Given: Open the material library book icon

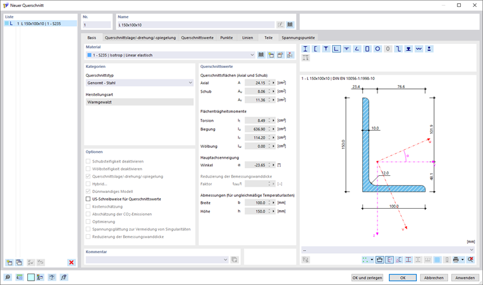Looking at the screenshot, I should pyautogui.click(x=261, y=55).
